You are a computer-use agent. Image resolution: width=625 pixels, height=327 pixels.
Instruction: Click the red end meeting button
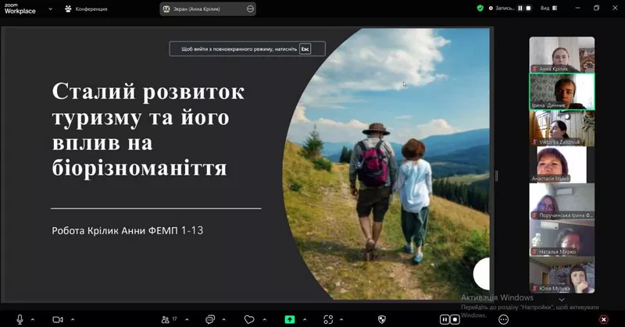coord(604,319)
